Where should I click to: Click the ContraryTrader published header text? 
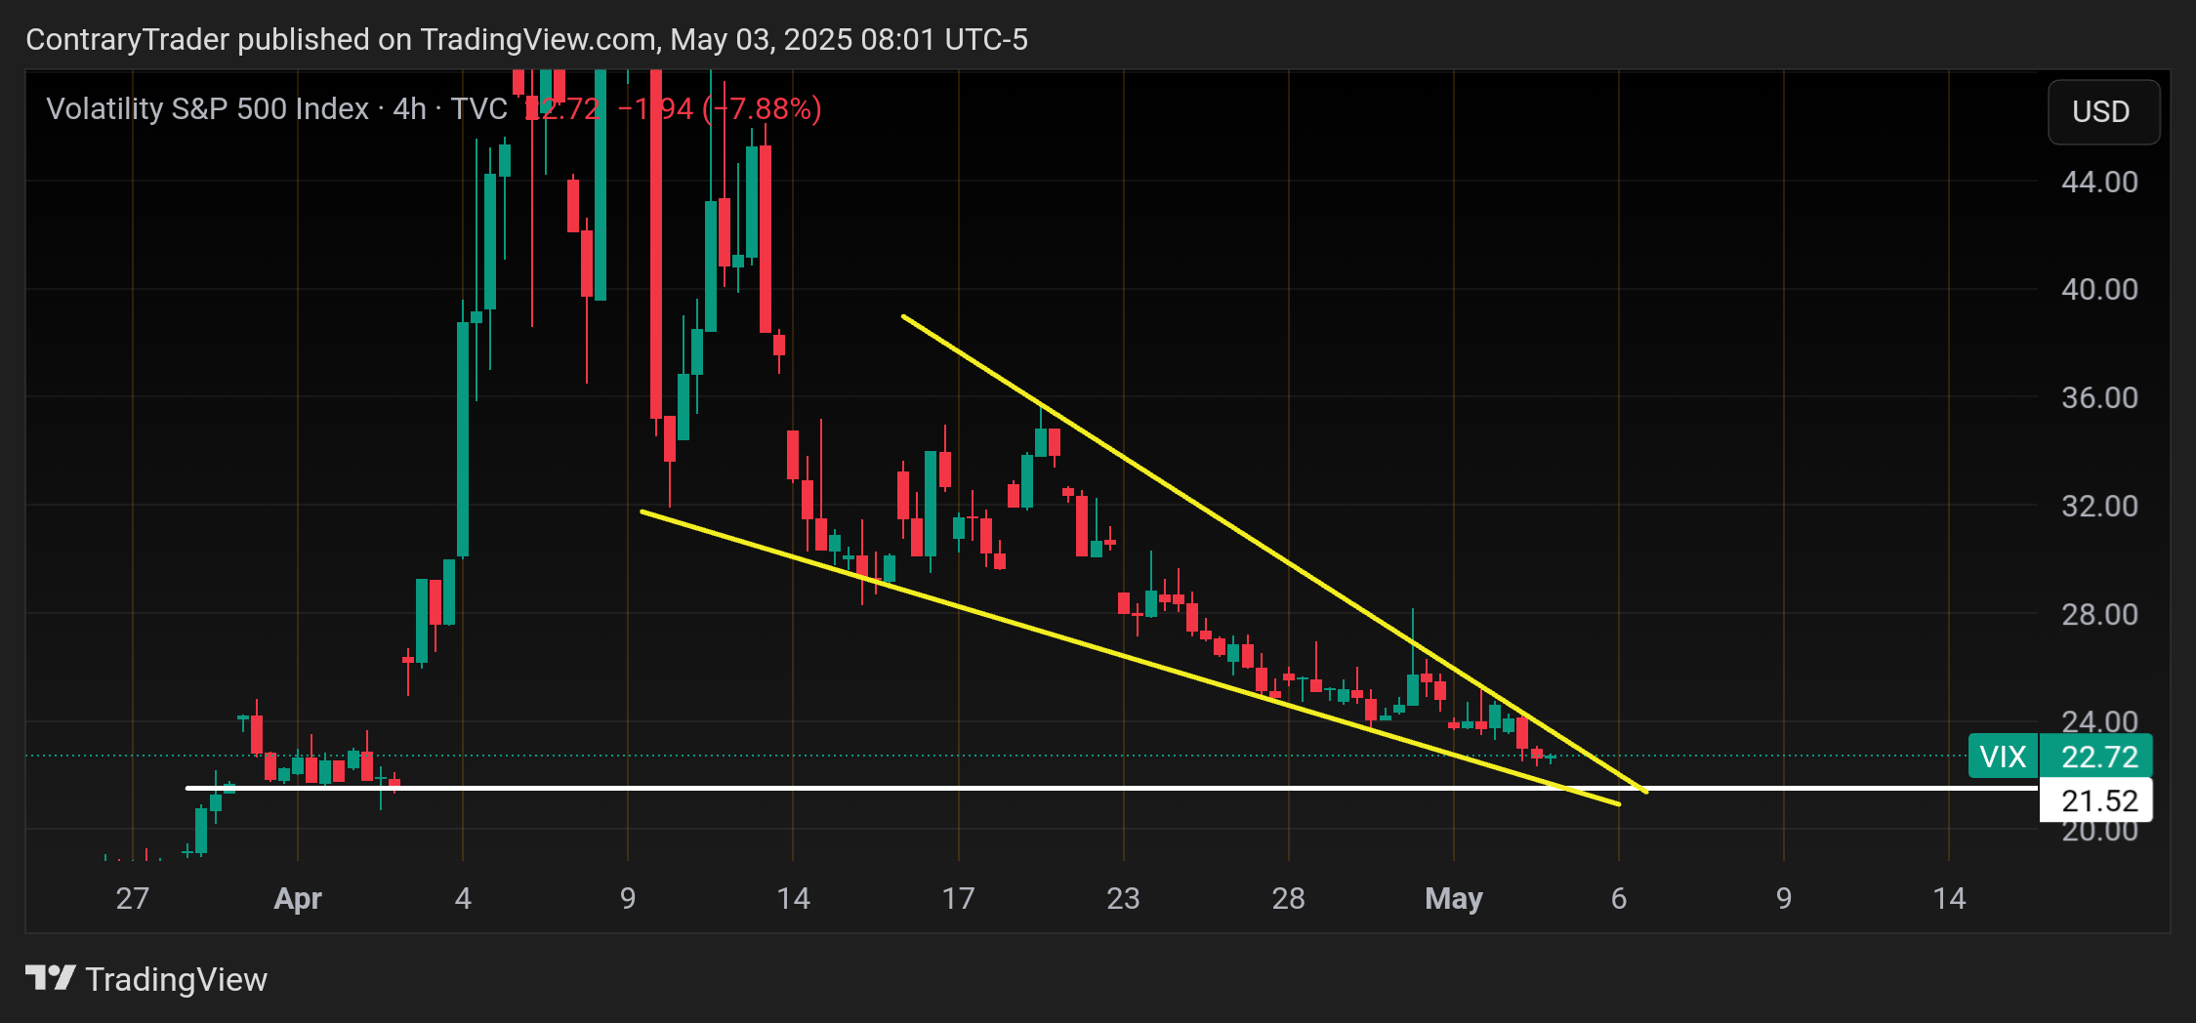pos(526,39)
